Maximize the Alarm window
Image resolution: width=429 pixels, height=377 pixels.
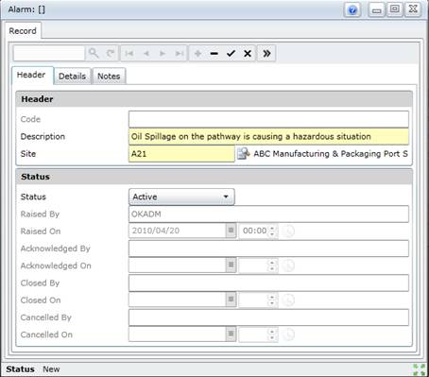click(x=395, y=9)
